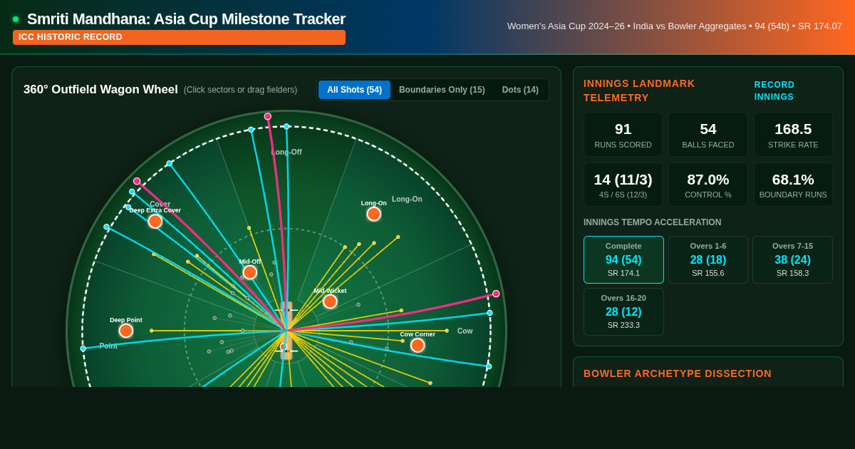Select the Mid-Wicket fielder marker
The width and height of the screenshot is (855, 449).
[x=330, y=301]
